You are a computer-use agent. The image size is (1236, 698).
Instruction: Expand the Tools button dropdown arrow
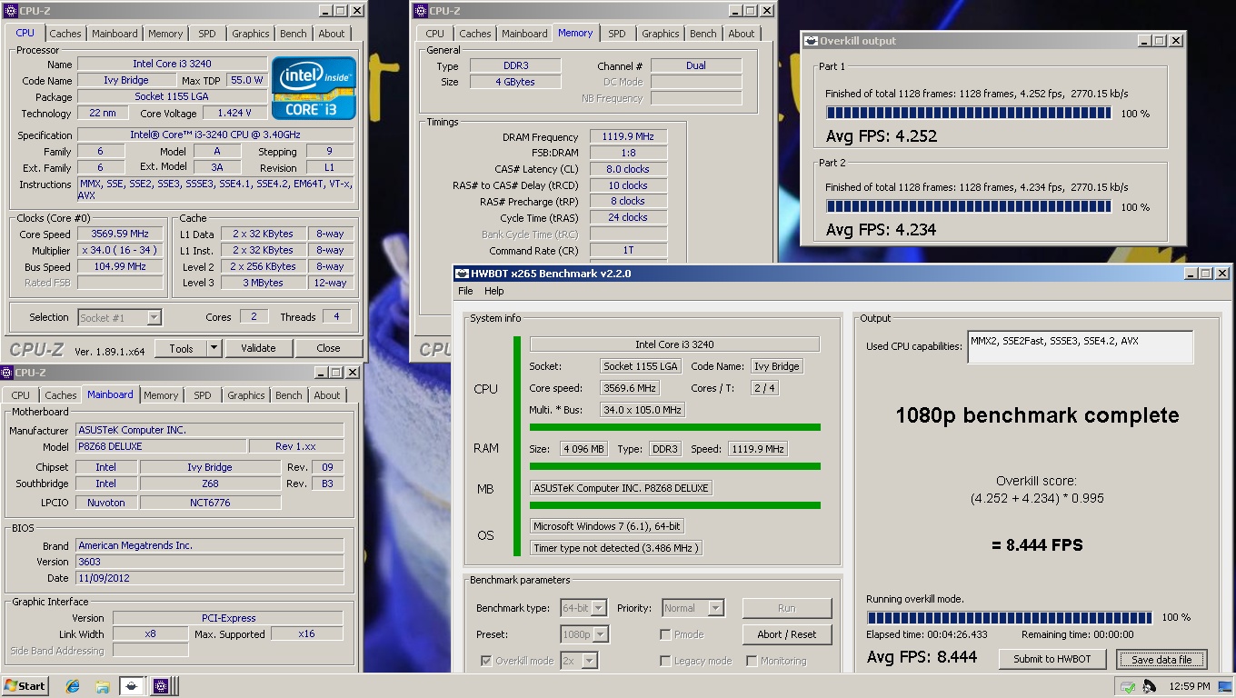[214, 348]
